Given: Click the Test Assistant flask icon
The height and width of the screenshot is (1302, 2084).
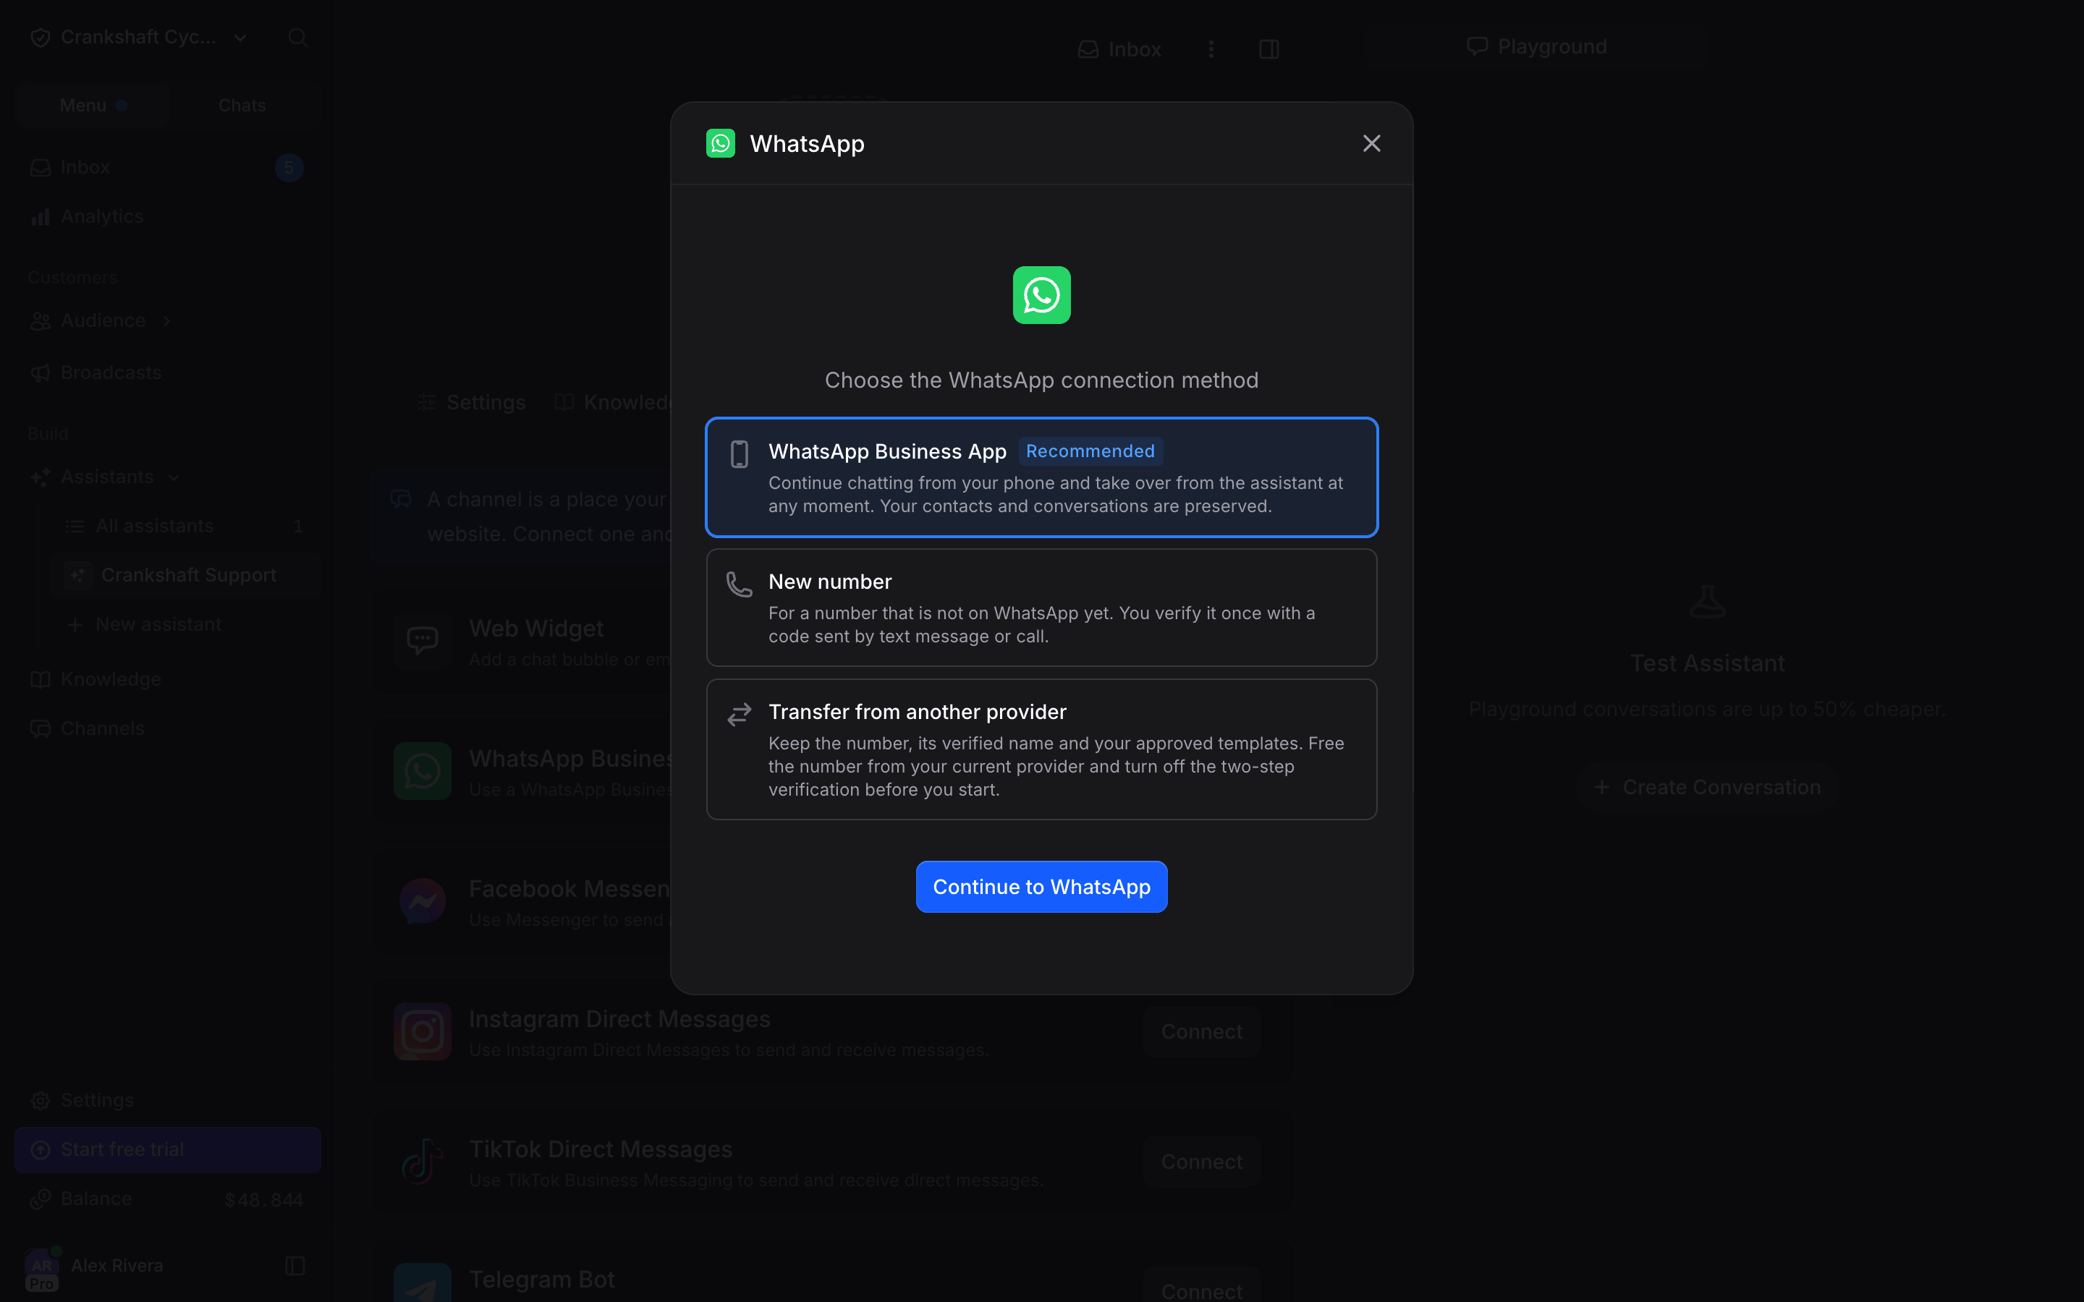Looking at the screenshot, I should point(1707,601).
